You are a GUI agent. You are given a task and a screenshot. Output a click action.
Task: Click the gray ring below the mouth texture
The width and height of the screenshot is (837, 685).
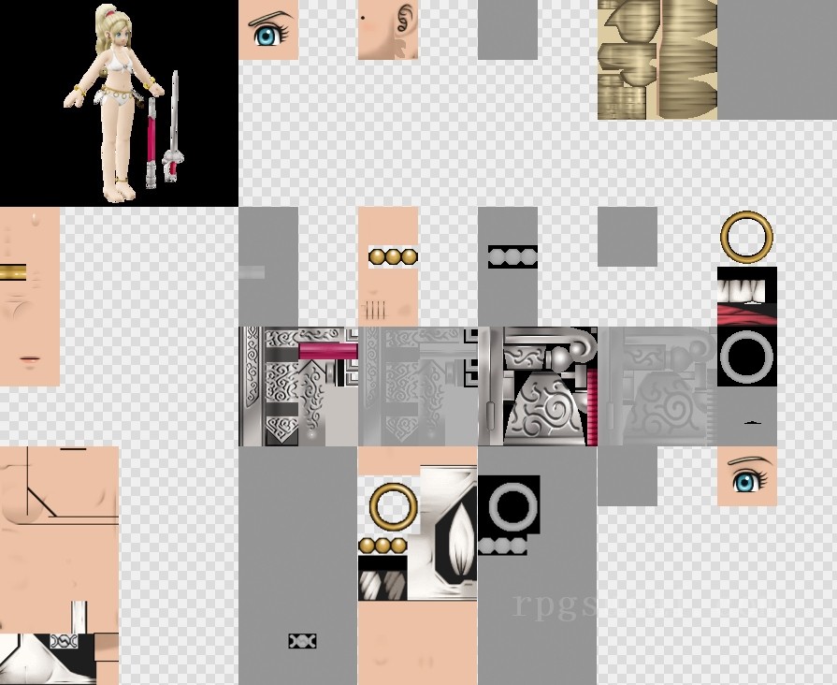[x=746, y=357]
